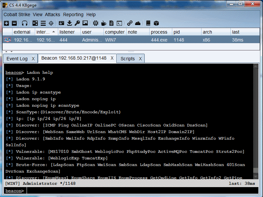Screen dimensions: 263x197
Task: Collapse the session pane using the splitter arrow
Action: (x=6, y=52)
